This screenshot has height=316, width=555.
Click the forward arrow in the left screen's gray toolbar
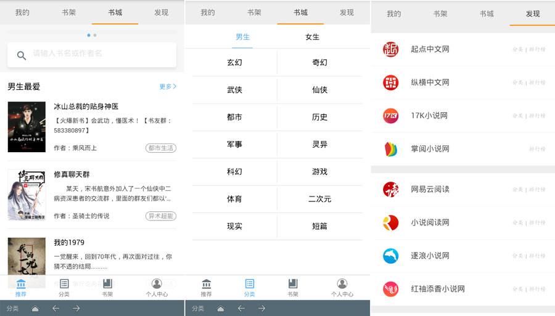(76, 308)
